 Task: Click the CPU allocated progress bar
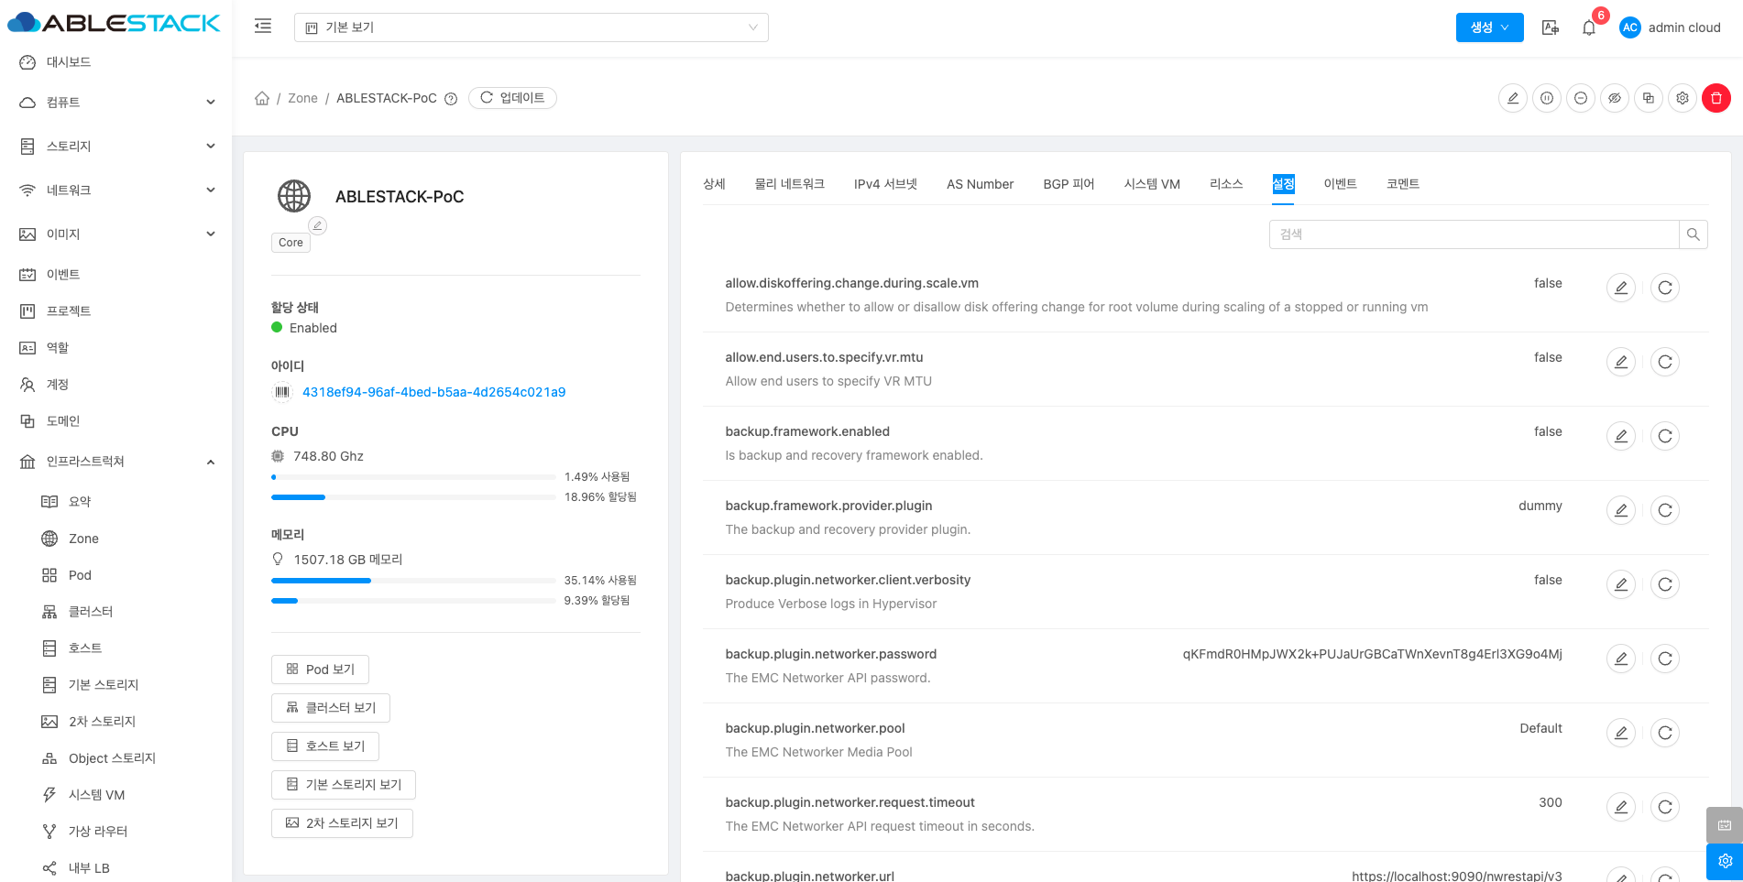[x=412, y=497]
